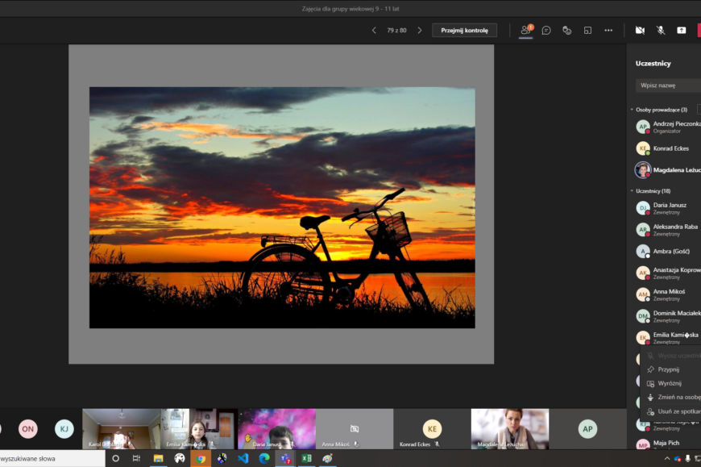Choose Wyróżnij from the context menu
The image size is (701, 467).
coord(670,383)
